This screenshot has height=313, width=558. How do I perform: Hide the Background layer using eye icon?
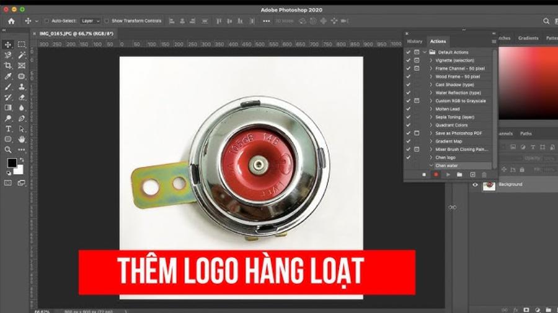476,184
